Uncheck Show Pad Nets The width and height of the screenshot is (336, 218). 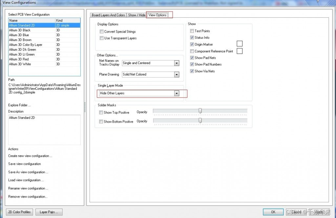coord(192,58)
